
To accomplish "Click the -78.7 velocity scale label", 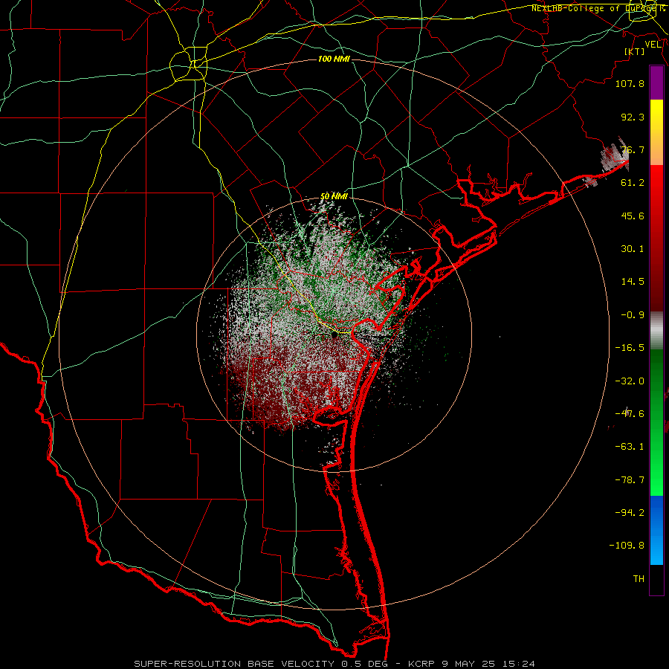I will point(630,480).
